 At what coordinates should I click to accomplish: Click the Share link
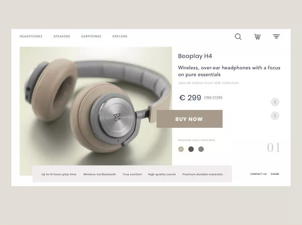275,174
